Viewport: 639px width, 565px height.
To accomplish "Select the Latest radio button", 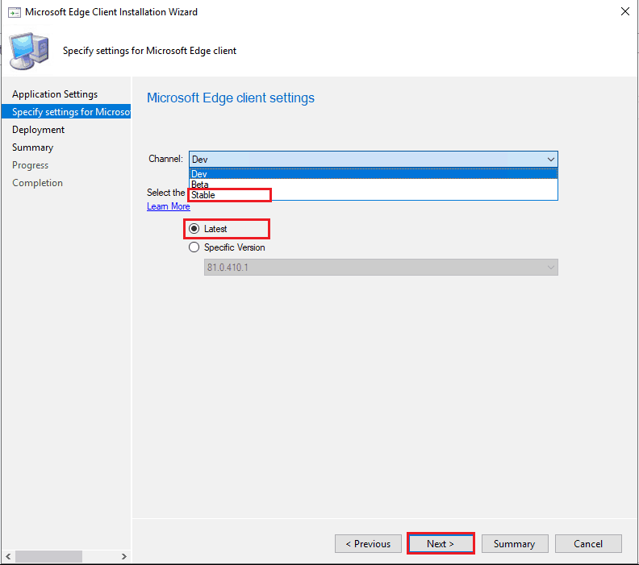I will coord(194,229).
